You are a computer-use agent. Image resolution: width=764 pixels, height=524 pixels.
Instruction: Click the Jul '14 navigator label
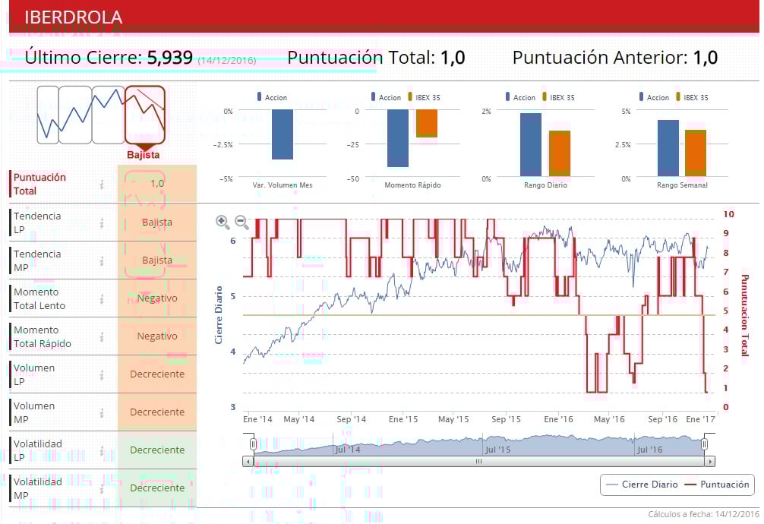(347, 450)
